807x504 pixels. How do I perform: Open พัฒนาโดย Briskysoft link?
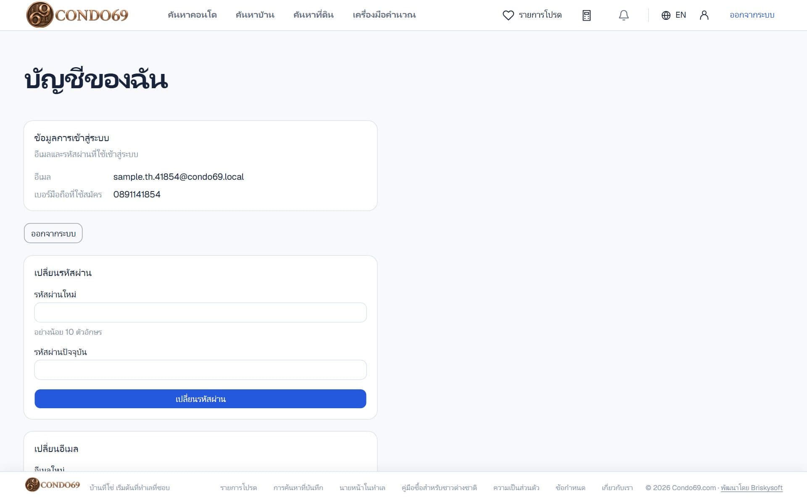(752, 488)
